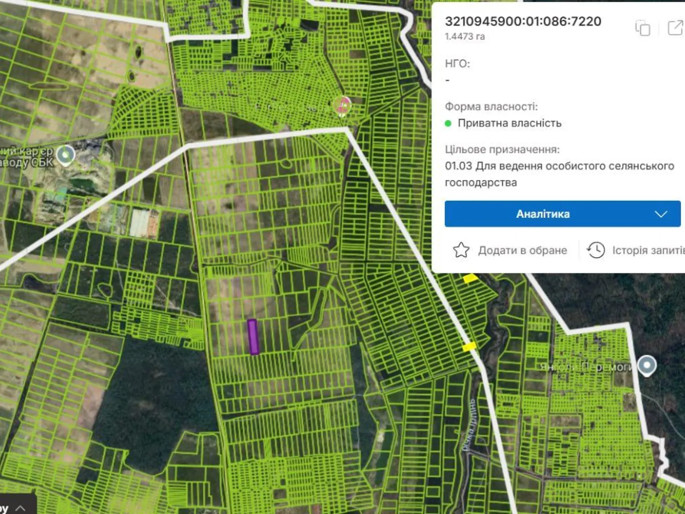The height and width of the screenshot is (514, 685).
Task: Click the lower yellow parcel near river
Action: (469, 347)
